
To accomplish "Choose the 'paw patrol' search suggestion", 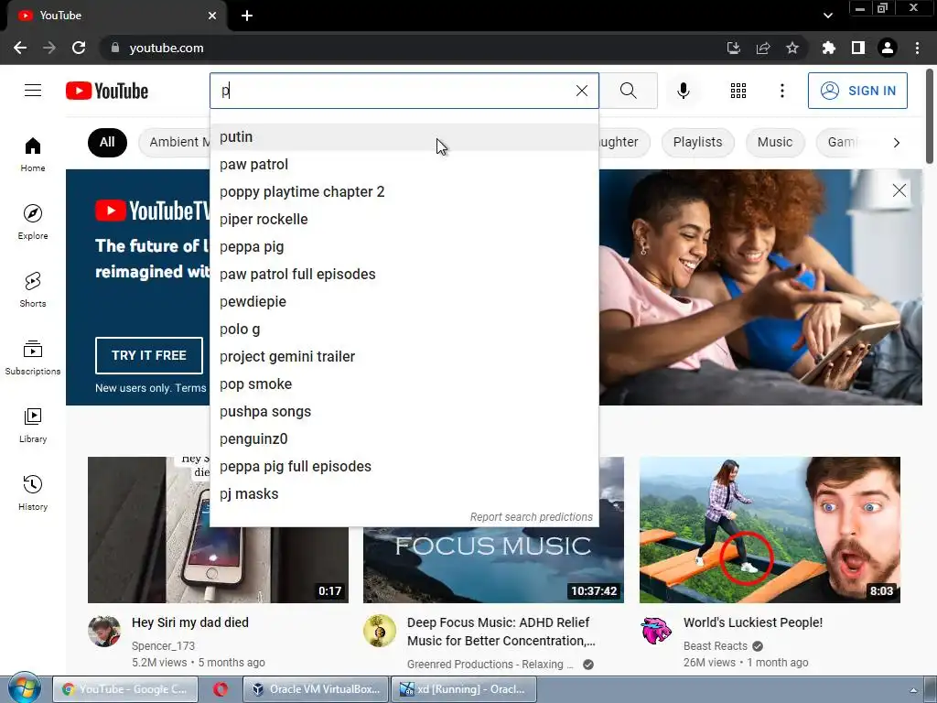I will click(x=404, y=165).
